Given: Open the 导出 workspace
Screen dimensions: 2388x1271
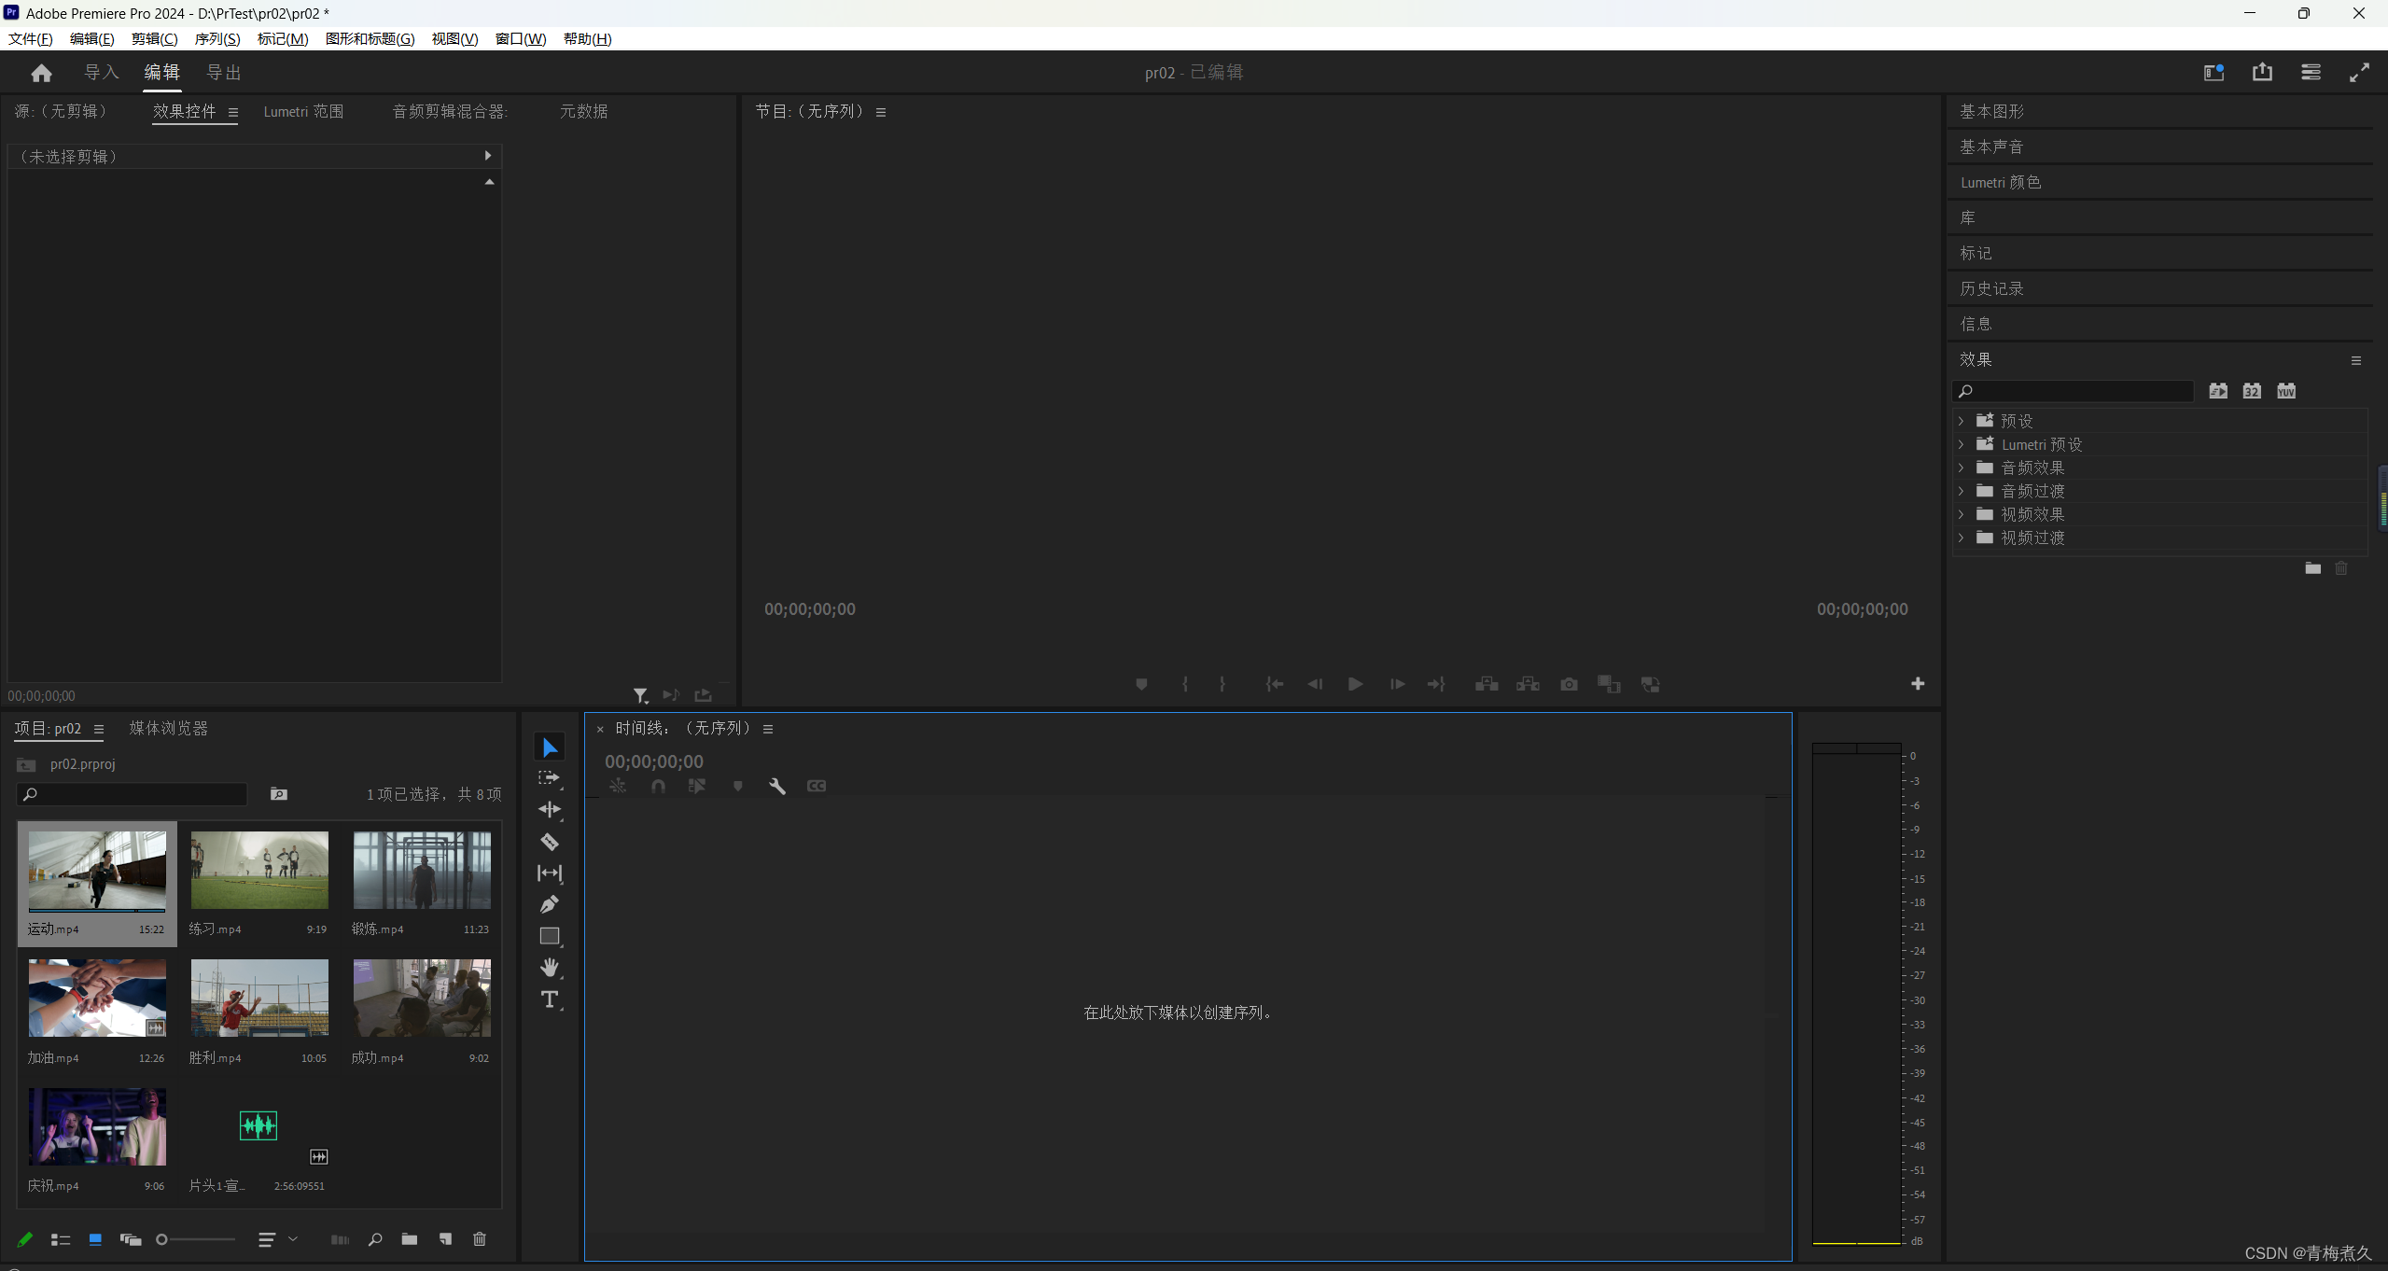Looking at the screenshot, I should point(224,73).
